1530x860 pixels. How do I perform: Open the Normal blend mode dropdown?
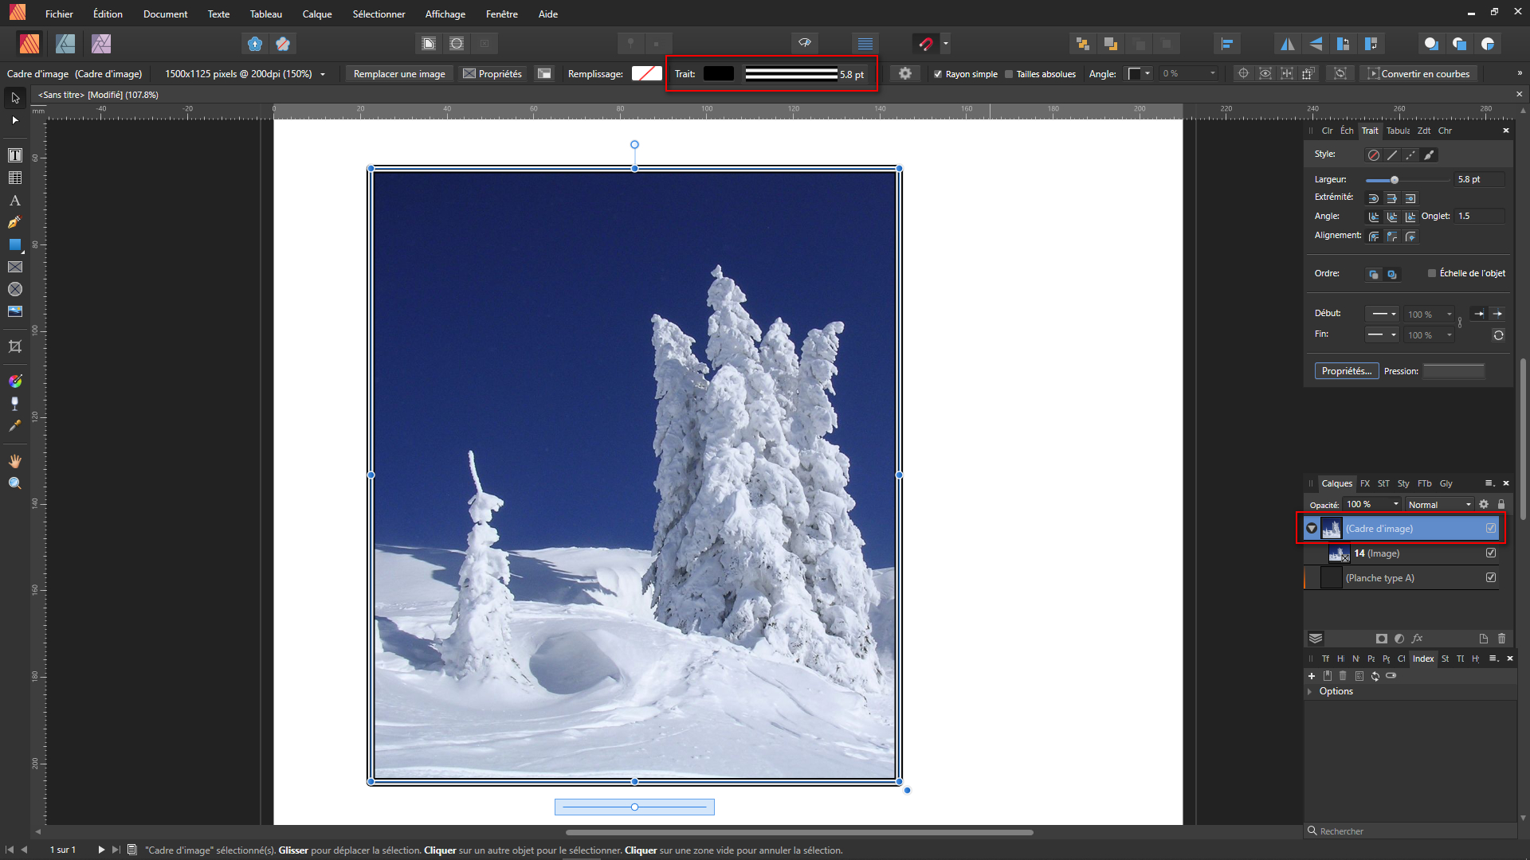[1439, 505]
